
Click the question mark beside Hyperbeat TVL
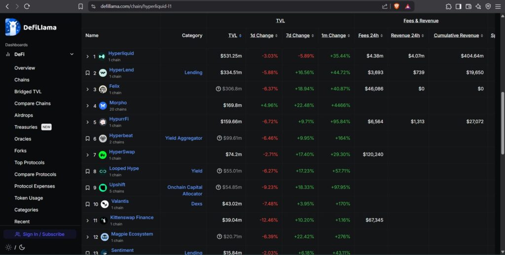(x=219, y=138)
